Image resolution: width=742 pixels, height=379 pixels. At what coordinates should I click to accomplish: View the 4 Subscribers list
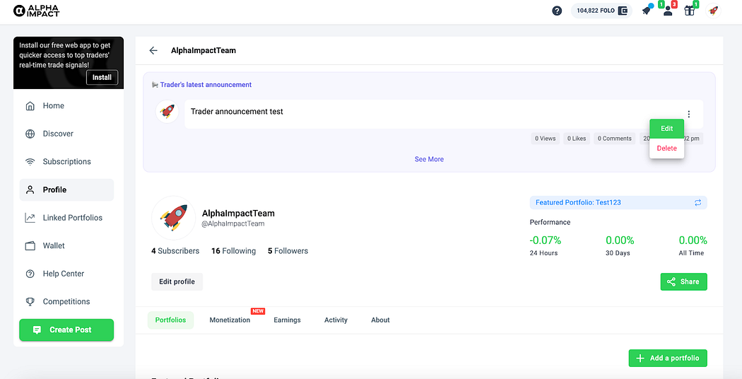(175, 251)
